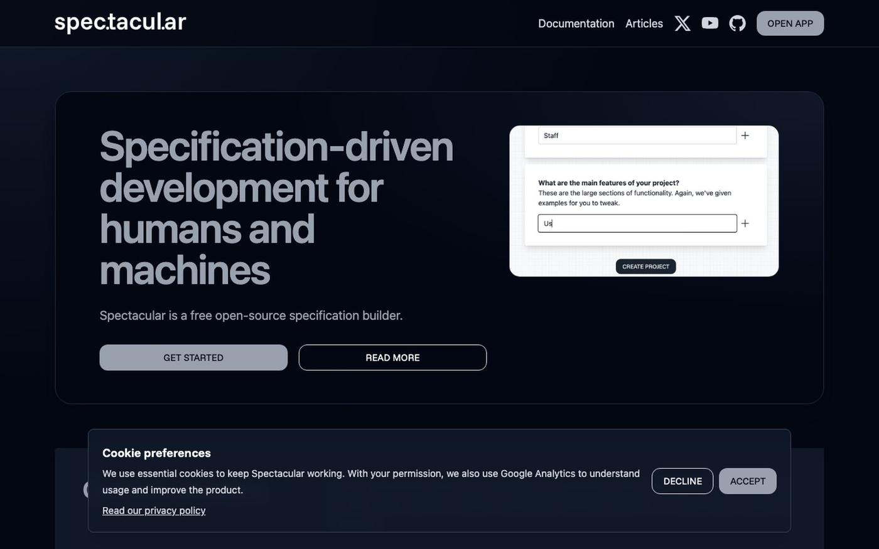Click the Specification-driven development headline

(x=276, y=208)
